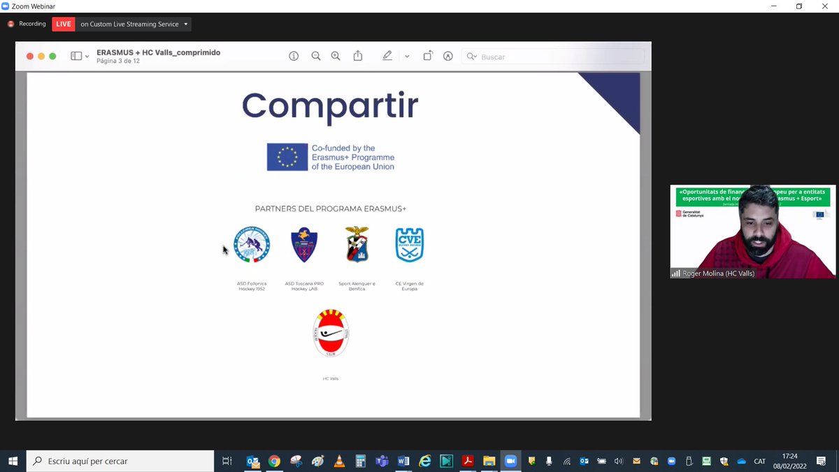Zoom in on the shared PDF page

tap(336, 56)
